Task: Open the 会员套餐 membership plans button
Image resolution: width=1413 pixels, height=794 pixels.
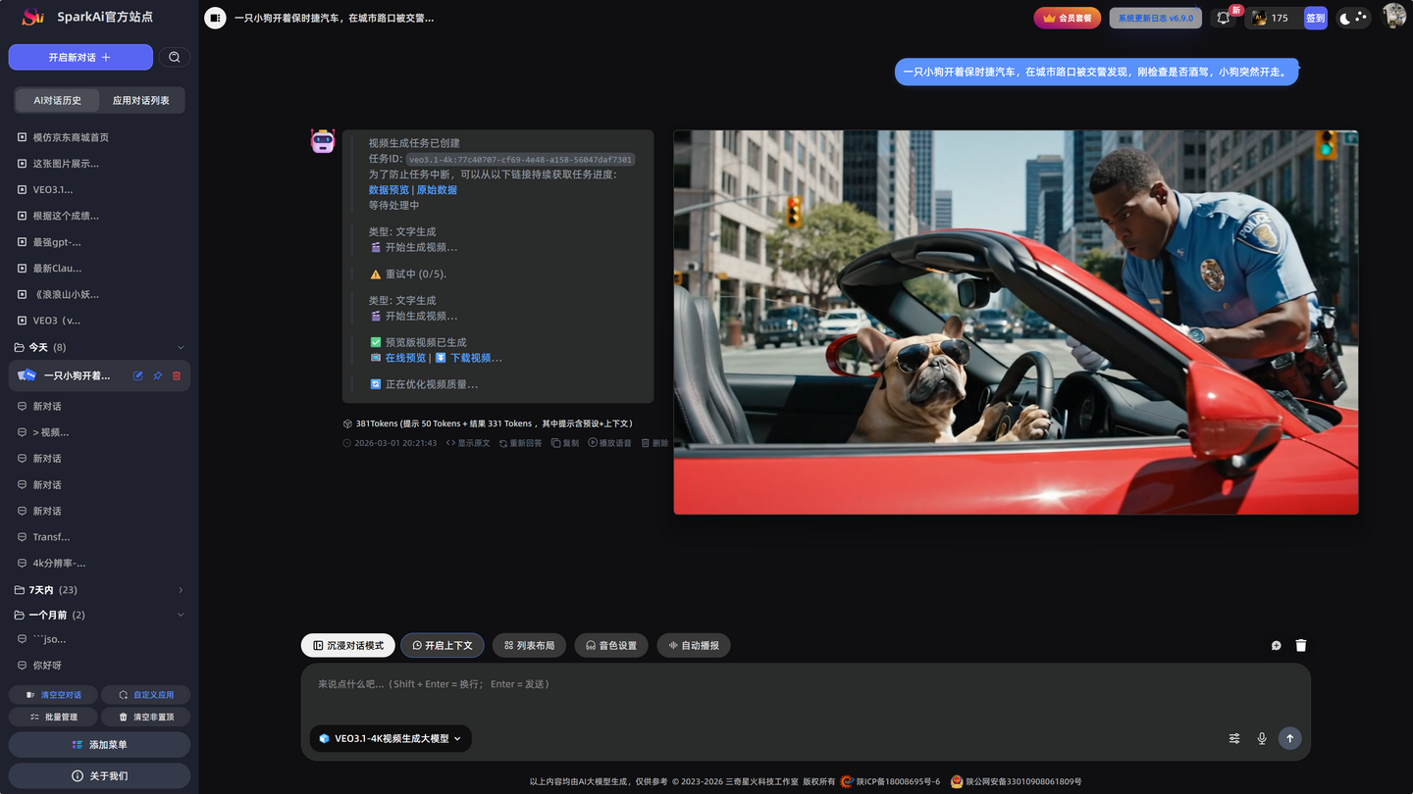Action: [1068, 18]
